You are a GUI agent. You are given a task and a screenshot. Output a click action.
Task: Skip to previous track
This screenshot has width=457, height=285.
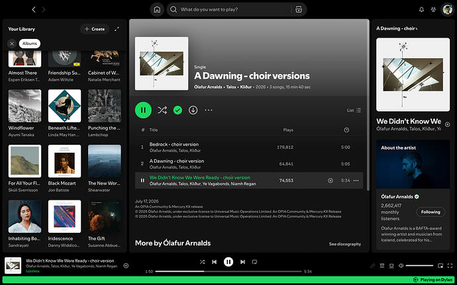point(214,262)
